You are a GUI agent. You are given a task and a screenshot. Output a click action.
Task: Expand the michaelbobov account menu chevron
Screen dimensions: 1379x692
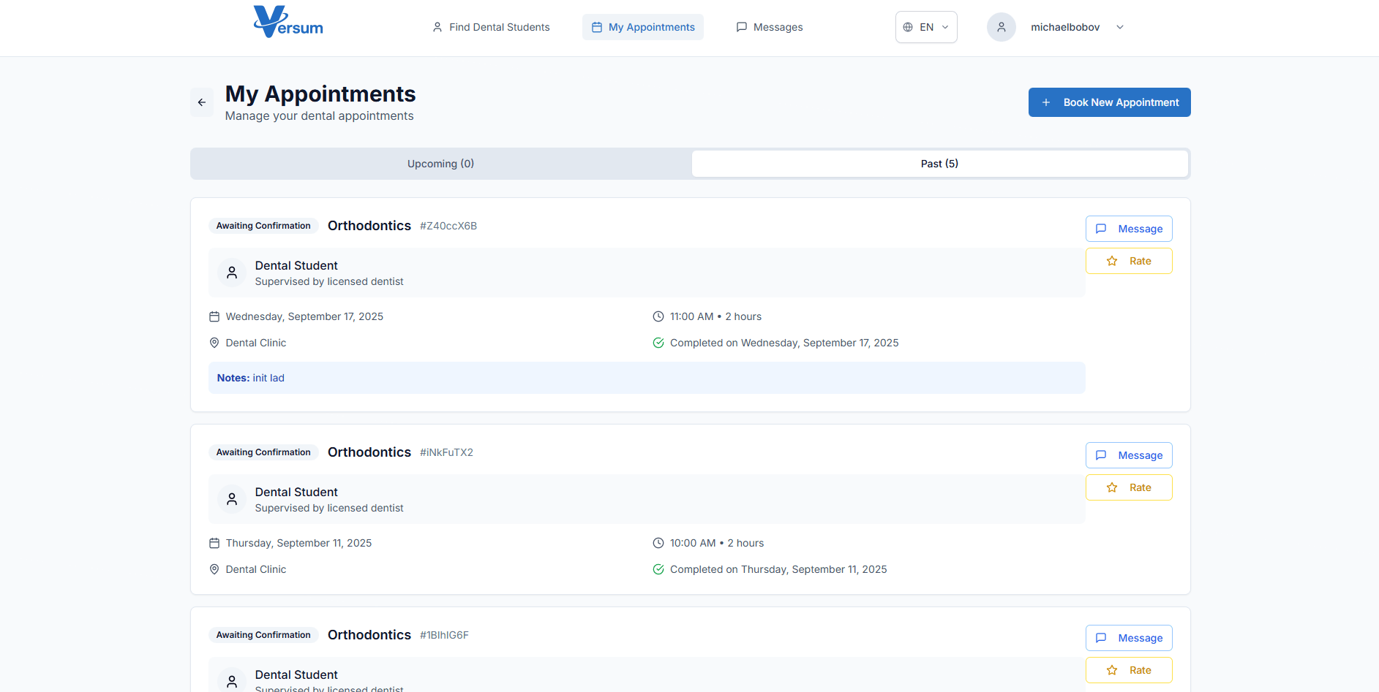tap(1120, 27)
